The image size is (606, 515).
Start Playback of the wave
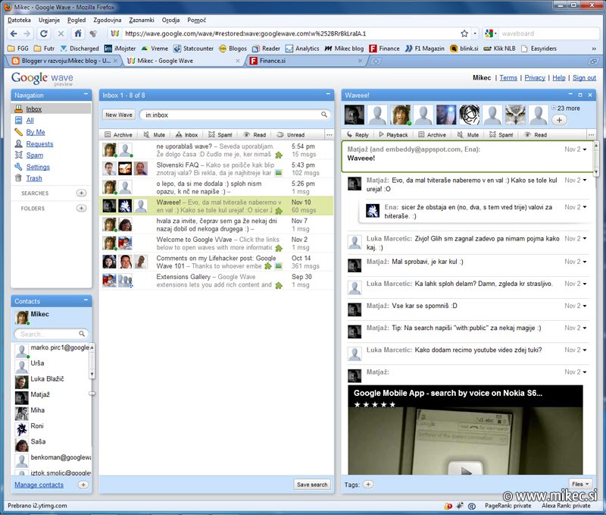click(x=393, y=135)
